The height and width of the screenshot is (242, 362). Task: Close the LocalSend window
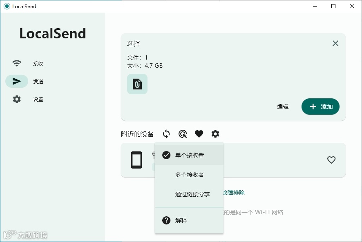[x=352, y=6]
